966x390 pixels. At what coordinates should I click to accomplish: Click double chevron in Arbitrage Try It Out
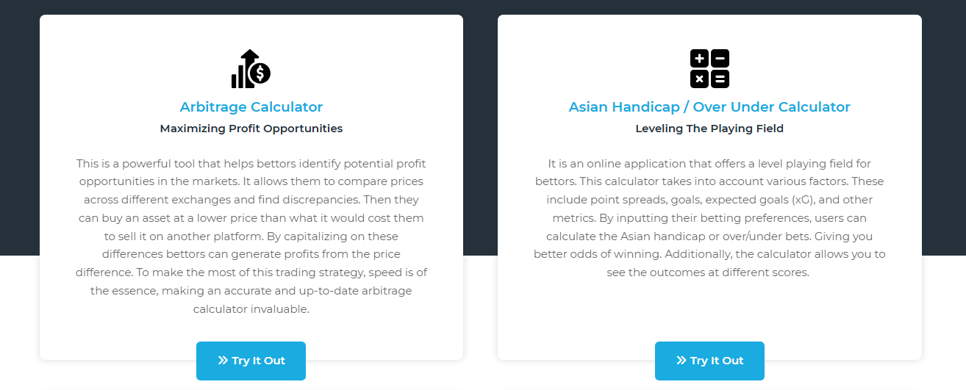point(223,361)
